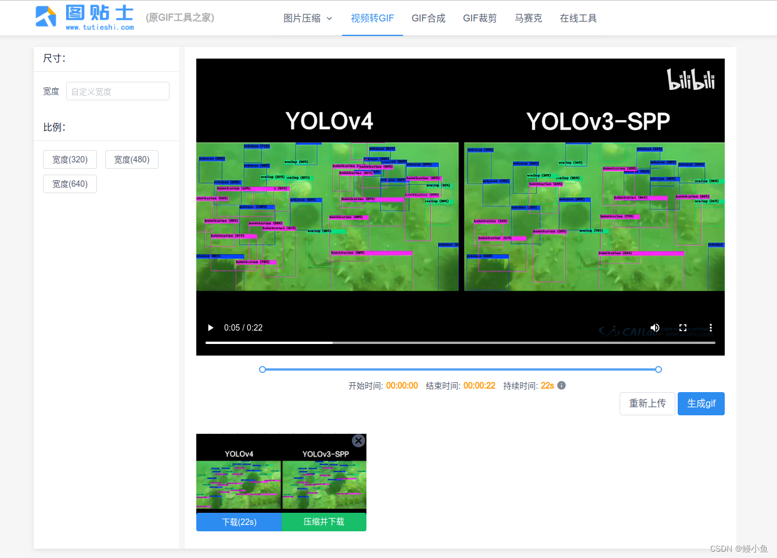Screen dimensions: 777x558
Task: Click the www.tutieshi.com link text
Action: pos(100,27)
